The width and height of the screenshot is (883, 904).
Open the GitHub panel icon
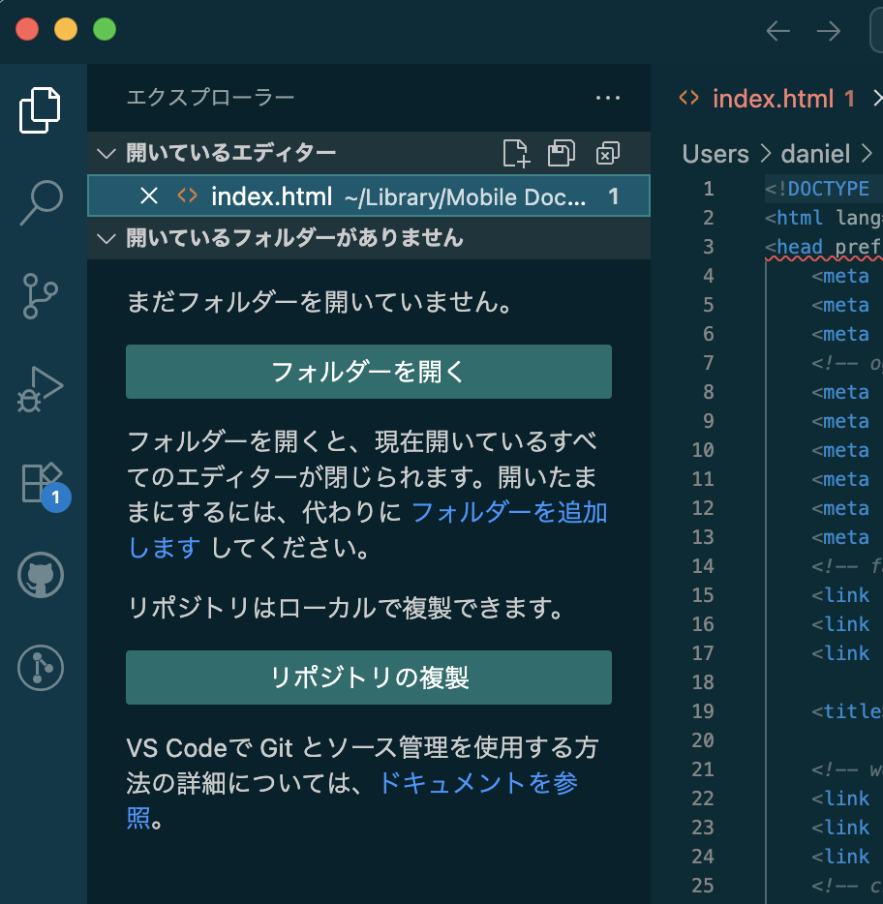(42, 577)
